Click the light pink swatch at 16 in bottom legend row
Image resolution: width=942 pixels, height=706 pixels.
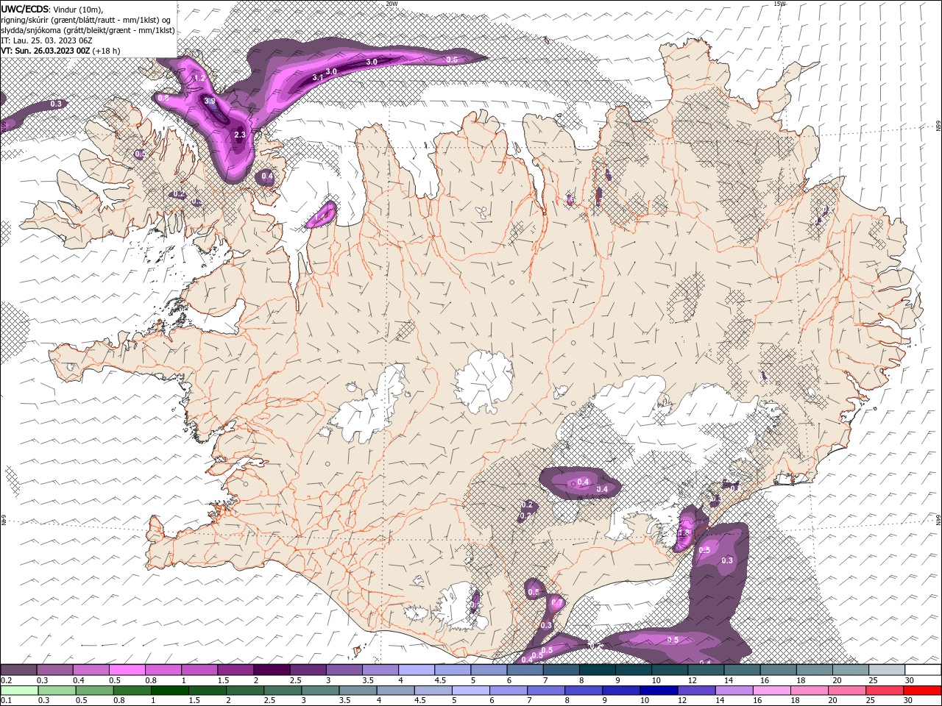771,690
